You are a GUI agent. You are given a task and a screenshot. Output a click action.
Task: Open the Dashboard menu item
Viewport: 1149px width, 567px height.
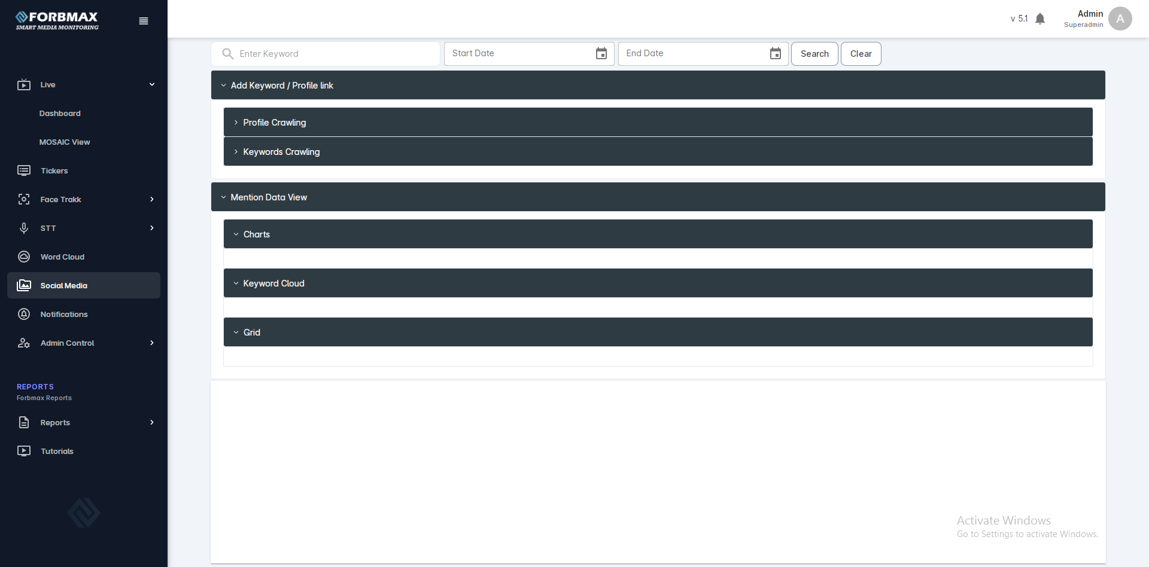[84, 114]
